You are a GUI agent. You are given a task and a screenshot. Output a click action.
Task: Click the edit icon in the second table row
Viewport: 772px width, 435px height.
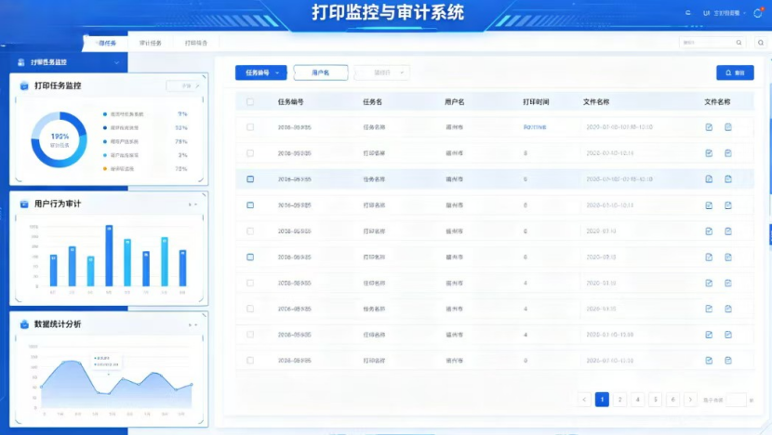coord(709,153)
